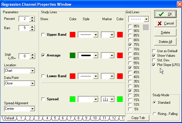Switch to the Default tab
The height and width of the screenshot is (123, 182).
pos(9,118)
